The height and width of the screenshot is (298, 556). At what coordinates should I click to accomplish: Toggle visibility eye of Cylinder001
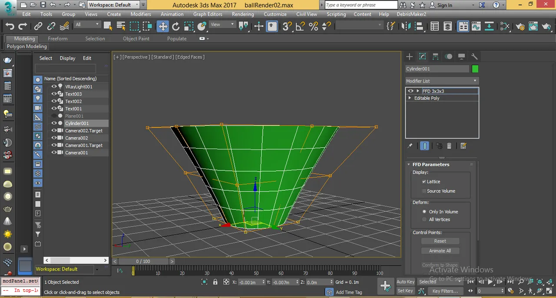[54, 123]
